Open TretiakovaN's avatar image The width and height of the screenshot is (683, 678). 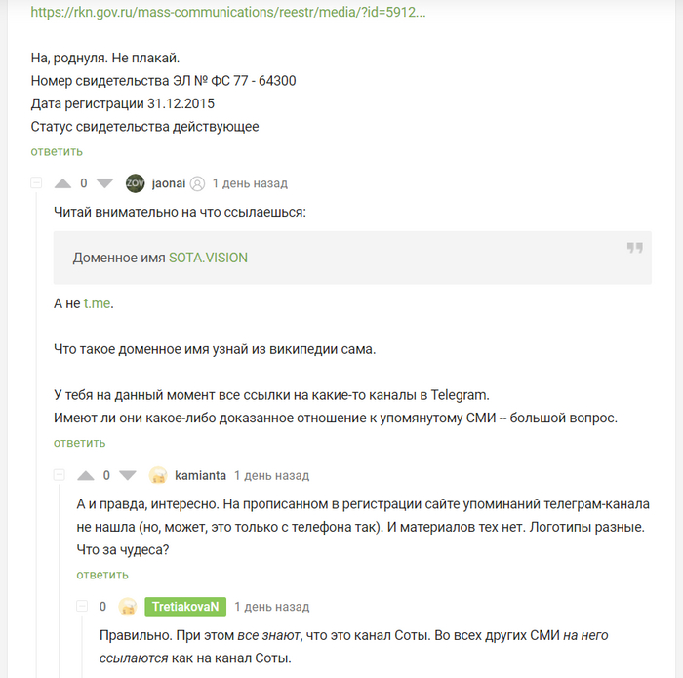[128, 607]
